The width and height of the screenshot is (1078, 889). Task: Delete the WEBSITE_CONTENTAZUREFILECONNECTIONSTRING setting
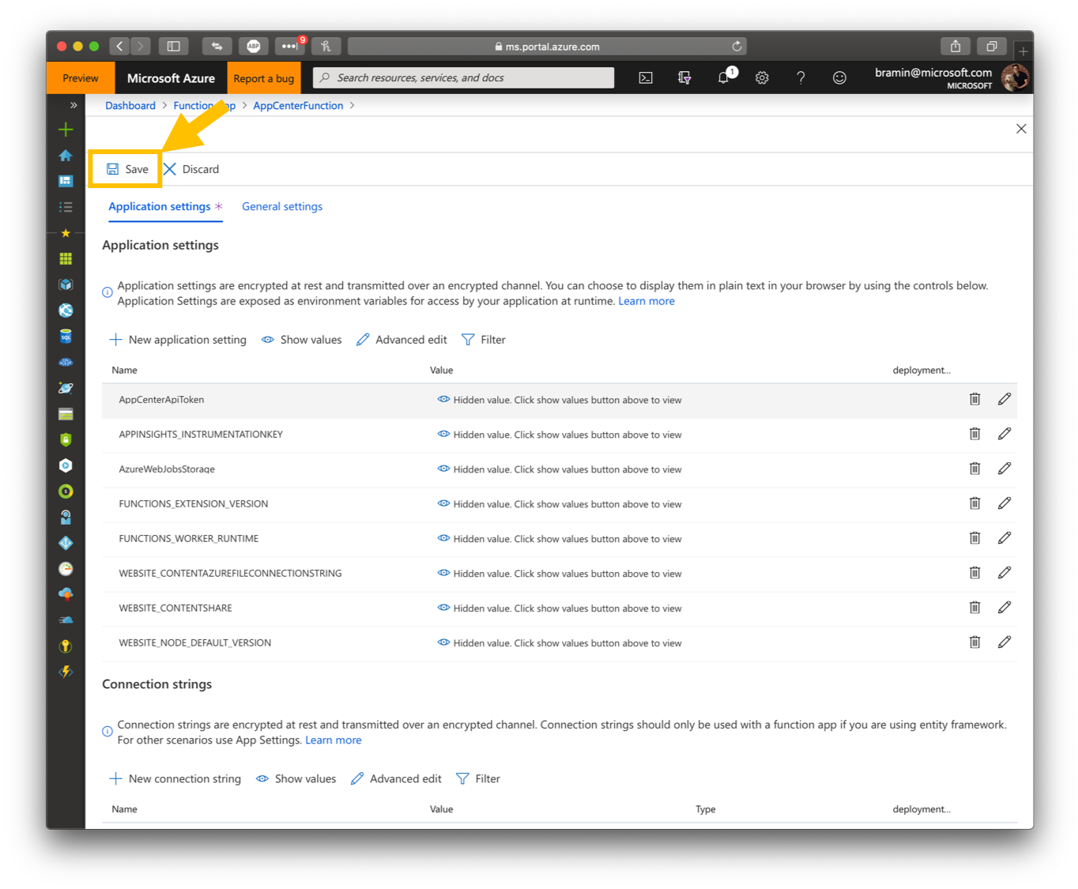click(x=974, y=573)
